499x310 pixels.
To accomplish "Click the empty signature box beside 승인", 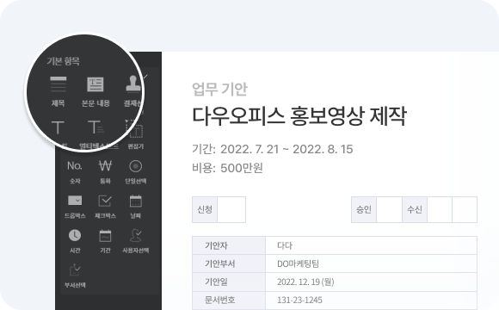I will coord(389,209).
